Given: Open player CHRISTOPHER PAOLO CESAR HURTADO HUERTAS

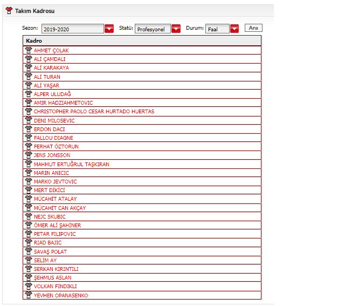Looking at the screenshot, I should click(x=94, y=112).
